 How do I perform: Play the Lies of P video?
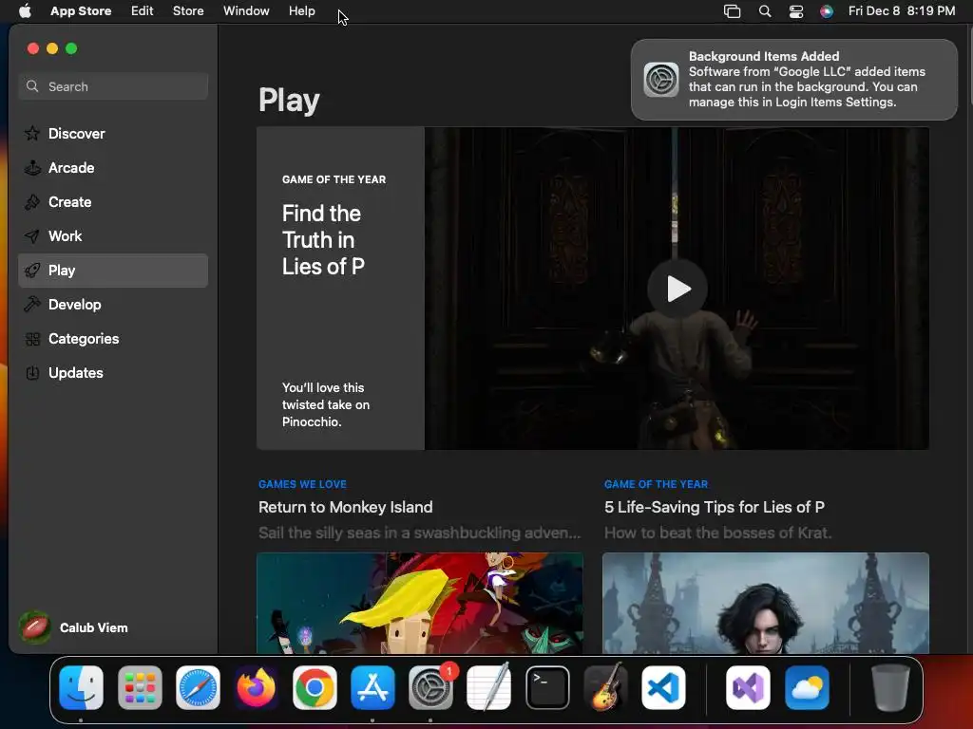pos(677,289)
